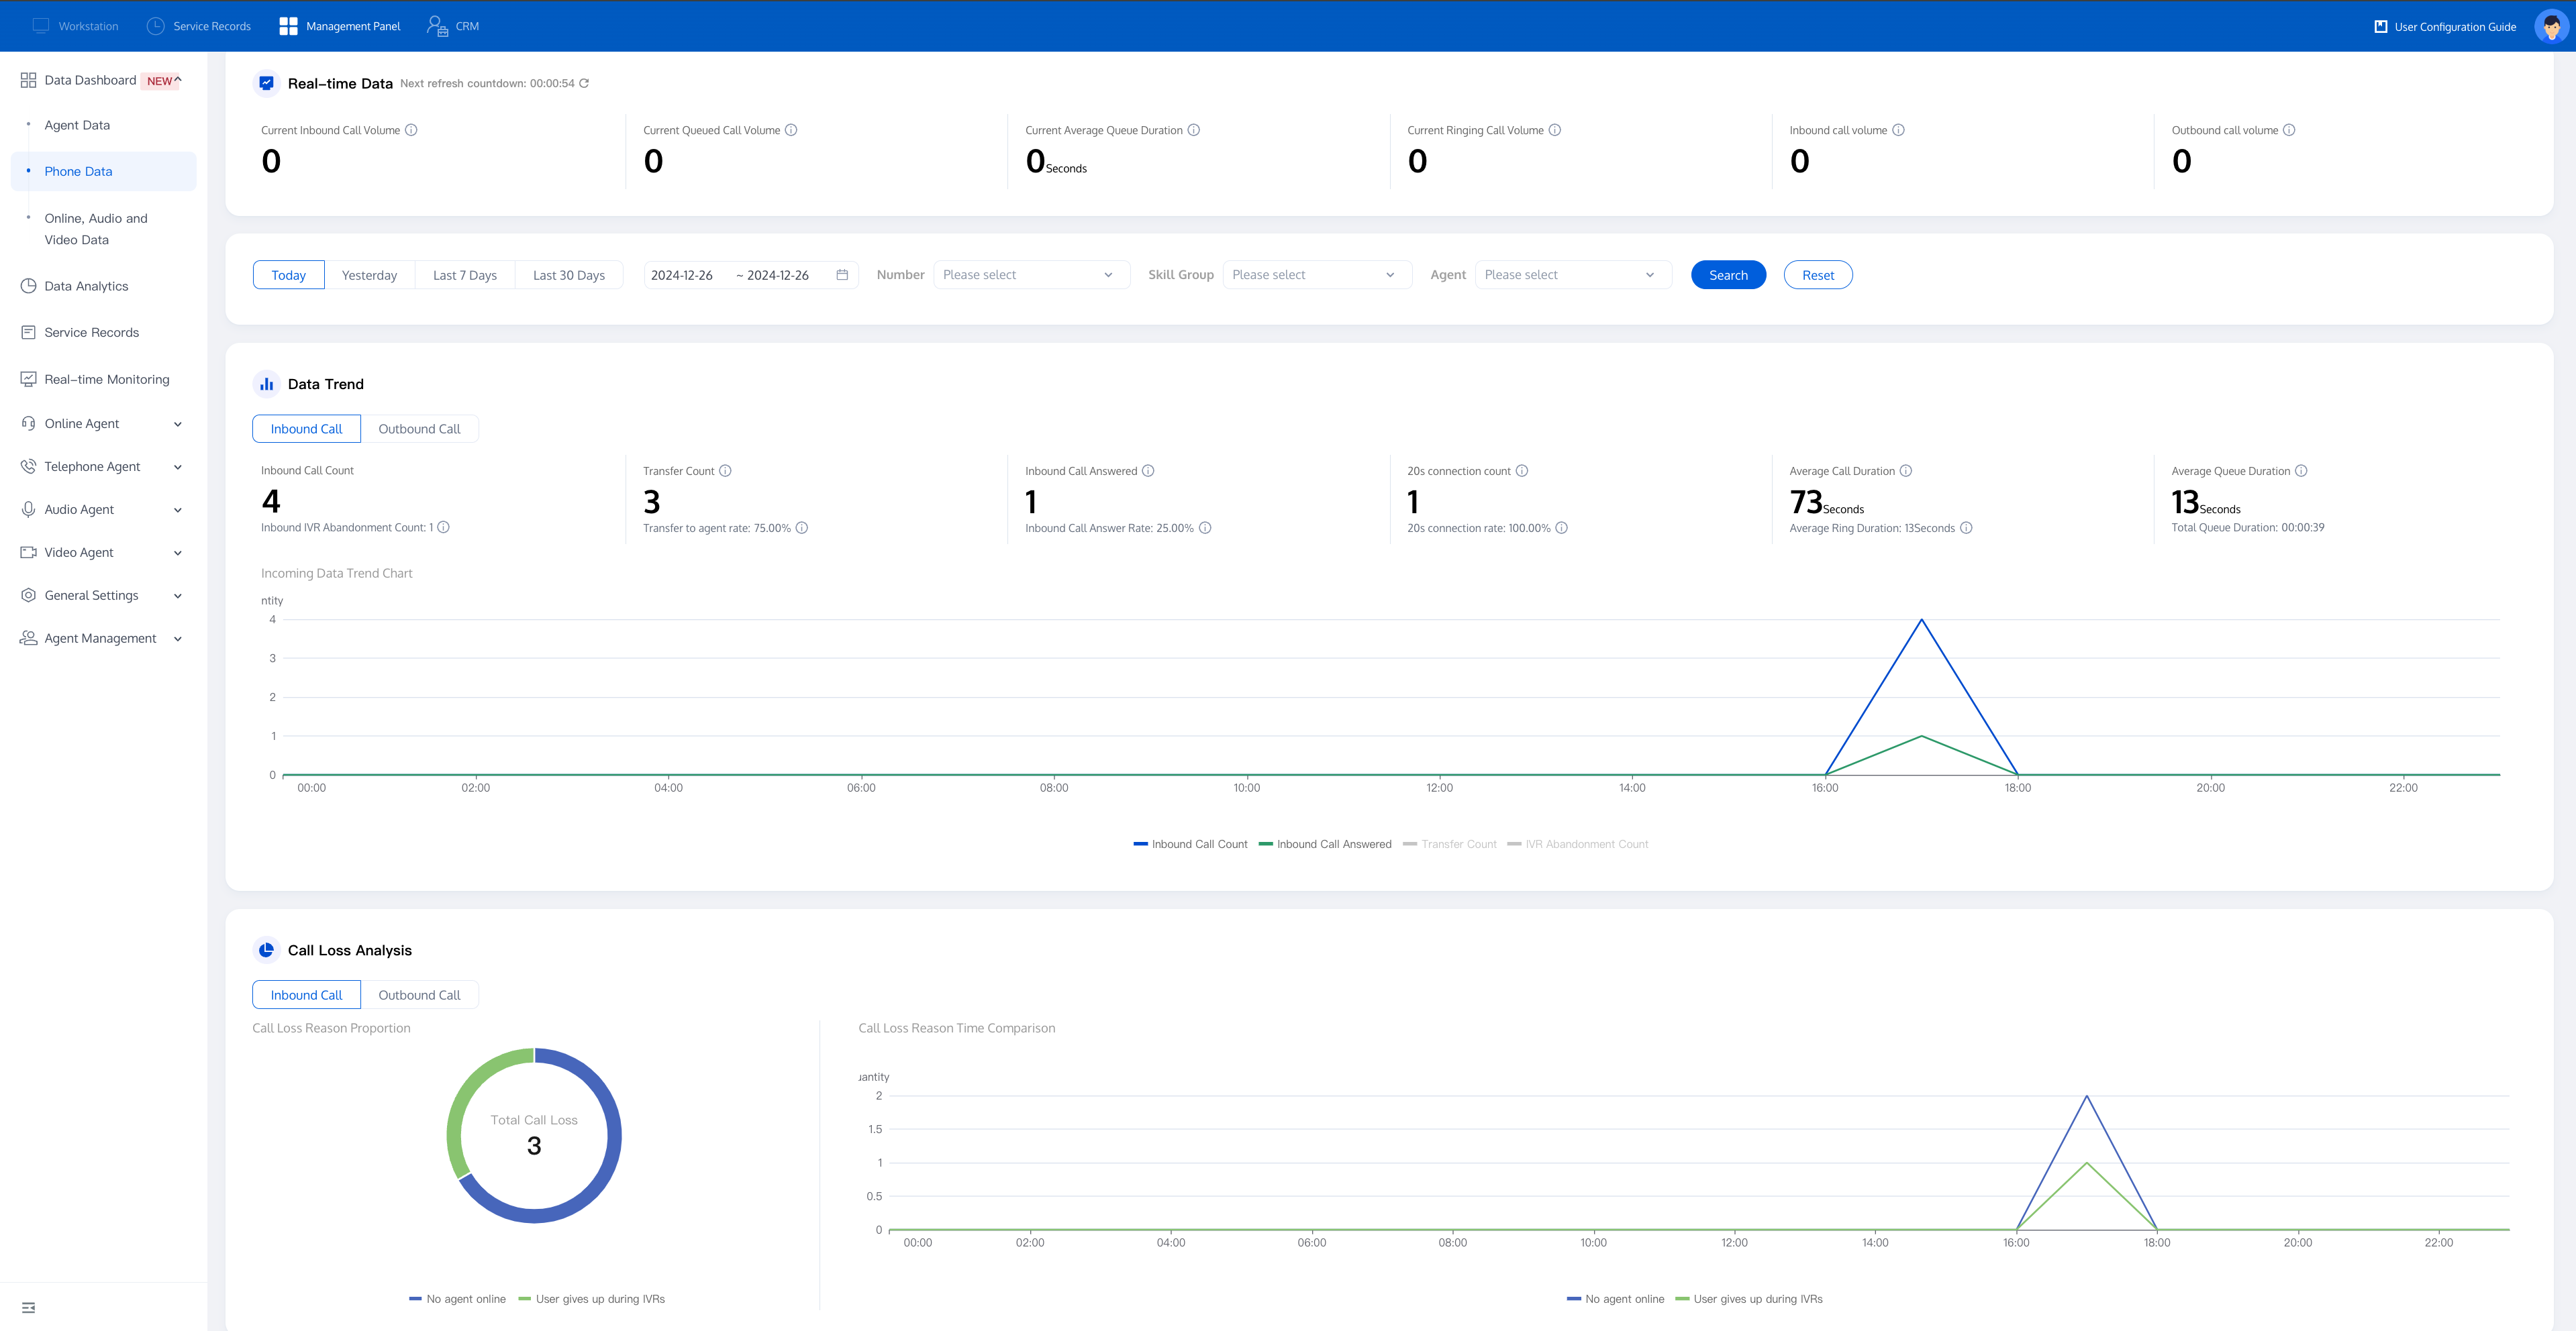2576x1331 pixels.
Task: Click the info icon next to Average Call Duration
Action: [x=1906, y=471]
